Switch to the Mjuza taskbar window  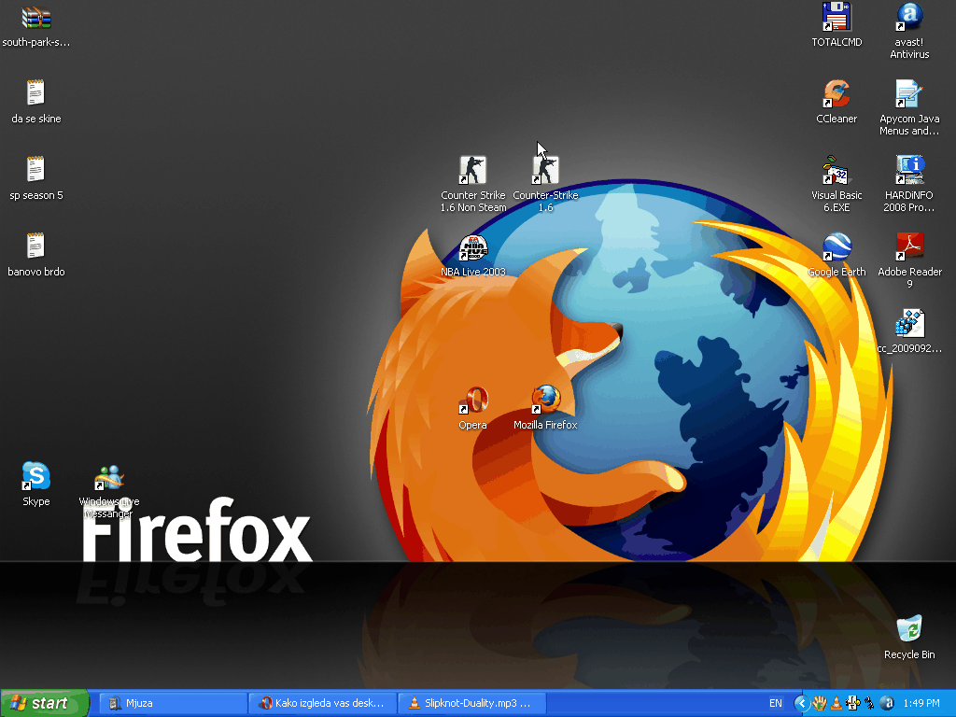click(x=173, y=703)
